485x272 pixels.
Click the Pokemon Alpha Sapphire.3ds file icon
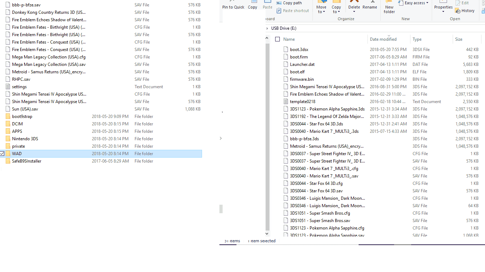(286, 109)
